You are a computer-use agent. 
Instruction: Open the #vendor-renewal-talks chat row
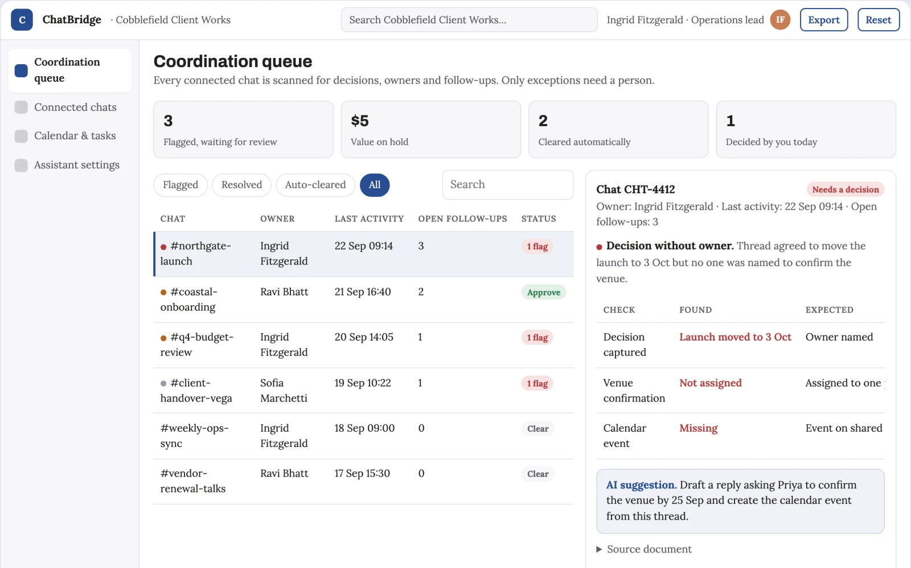pyautogui.click(x=364, y=482)
